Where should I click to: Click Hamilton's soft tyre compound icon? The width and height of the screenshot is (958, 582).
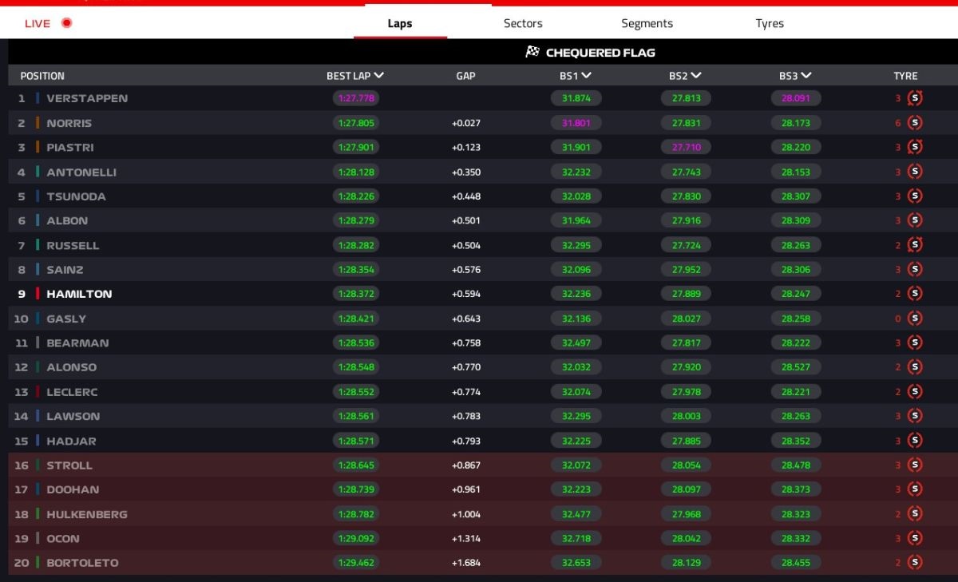click(x=915, y=294)
